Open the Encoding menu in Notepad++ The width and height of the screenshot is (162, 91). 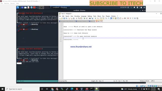click(x=77, y=16)
